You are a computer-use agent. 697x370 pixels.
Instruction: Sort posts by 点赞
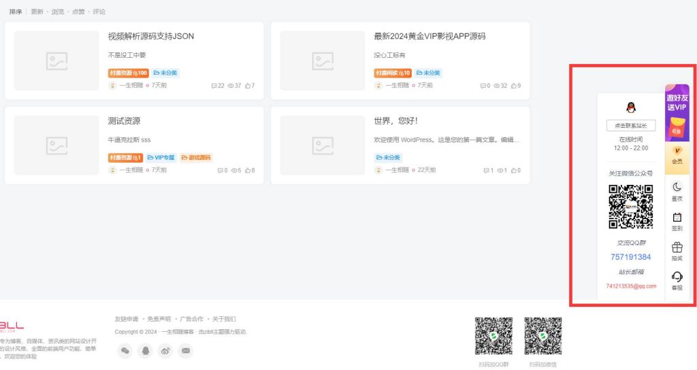pyautogui.click(x=78, y=12)
